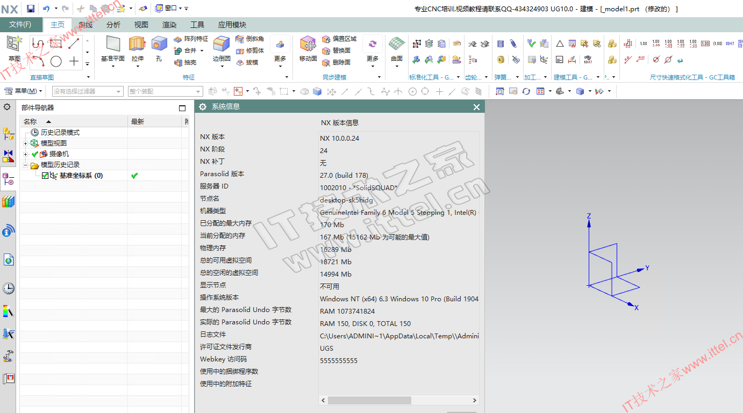Viewport: 743px width, 413px height.
Task: Expand the 更多 feature gallery
Action: [x=280, y=52]
